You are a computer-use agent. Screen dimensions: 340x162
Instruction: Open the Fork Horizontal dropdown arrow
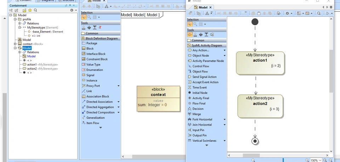coord(225,119)
